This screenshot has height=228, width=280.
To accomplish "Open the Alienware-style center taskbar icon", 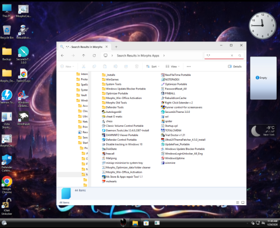I will coord(123,222).
